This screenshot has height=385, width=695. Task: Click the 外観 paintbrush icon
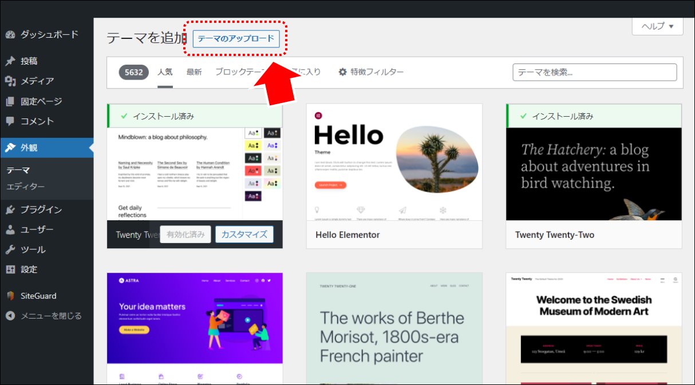coord(10,148)
